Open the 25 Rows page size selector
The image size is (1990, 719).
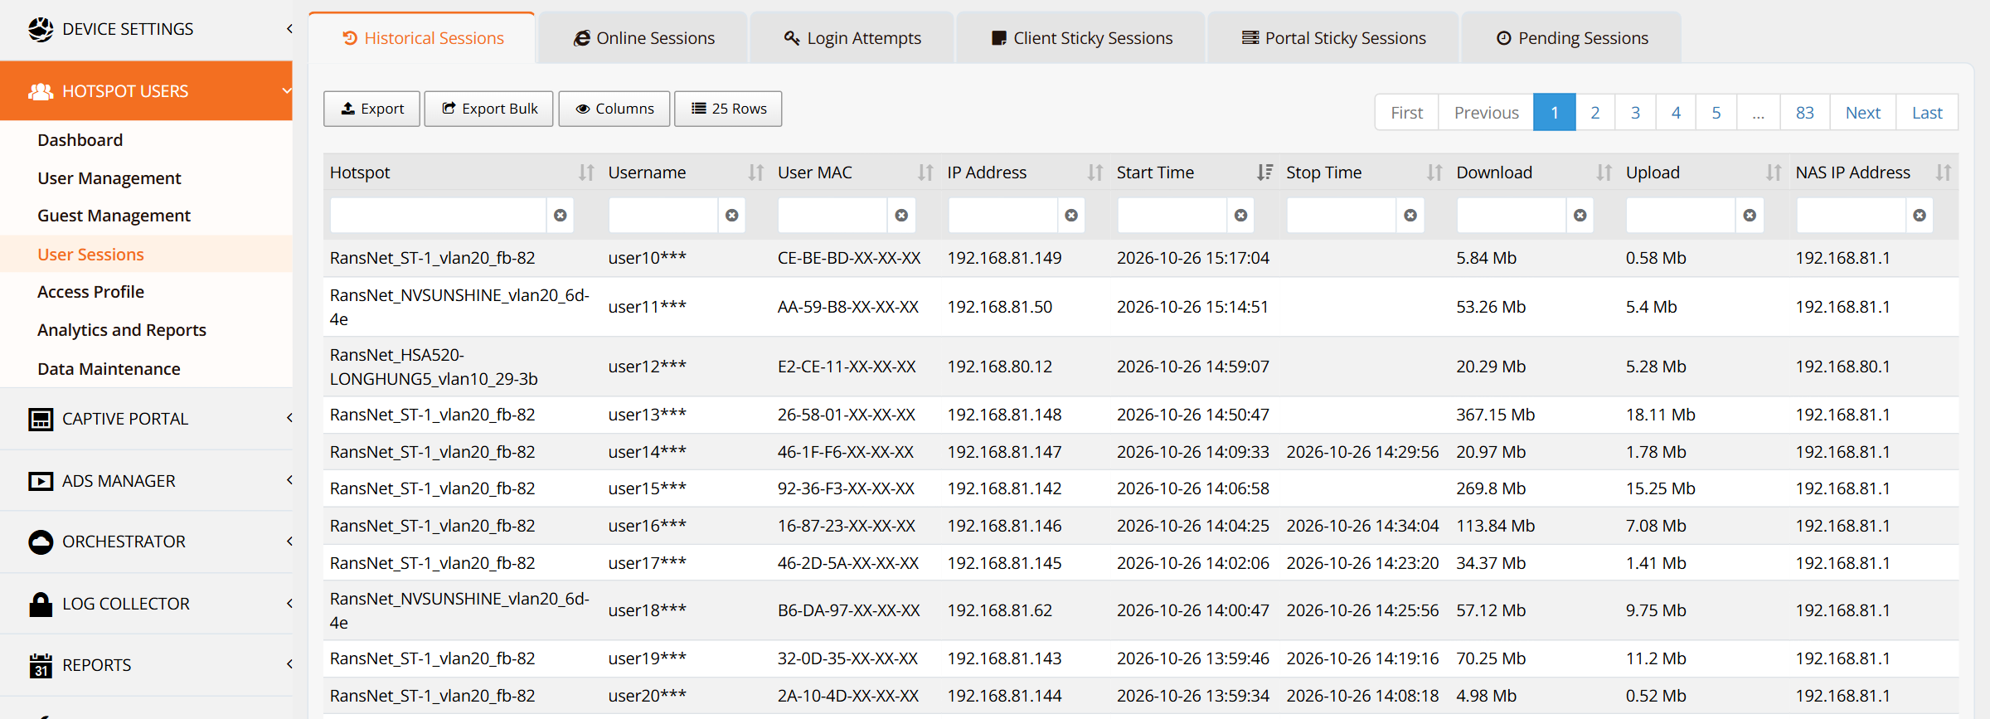(x=728, y=109)
